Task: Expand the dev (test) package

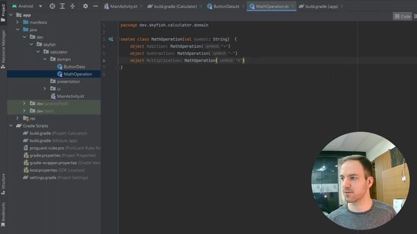Action: [25, 111]
